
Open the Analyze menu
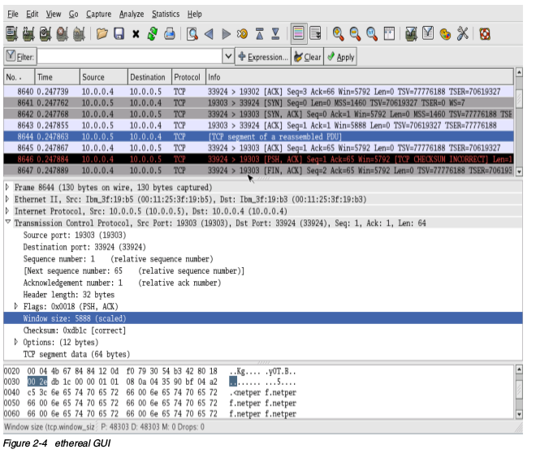132,14
